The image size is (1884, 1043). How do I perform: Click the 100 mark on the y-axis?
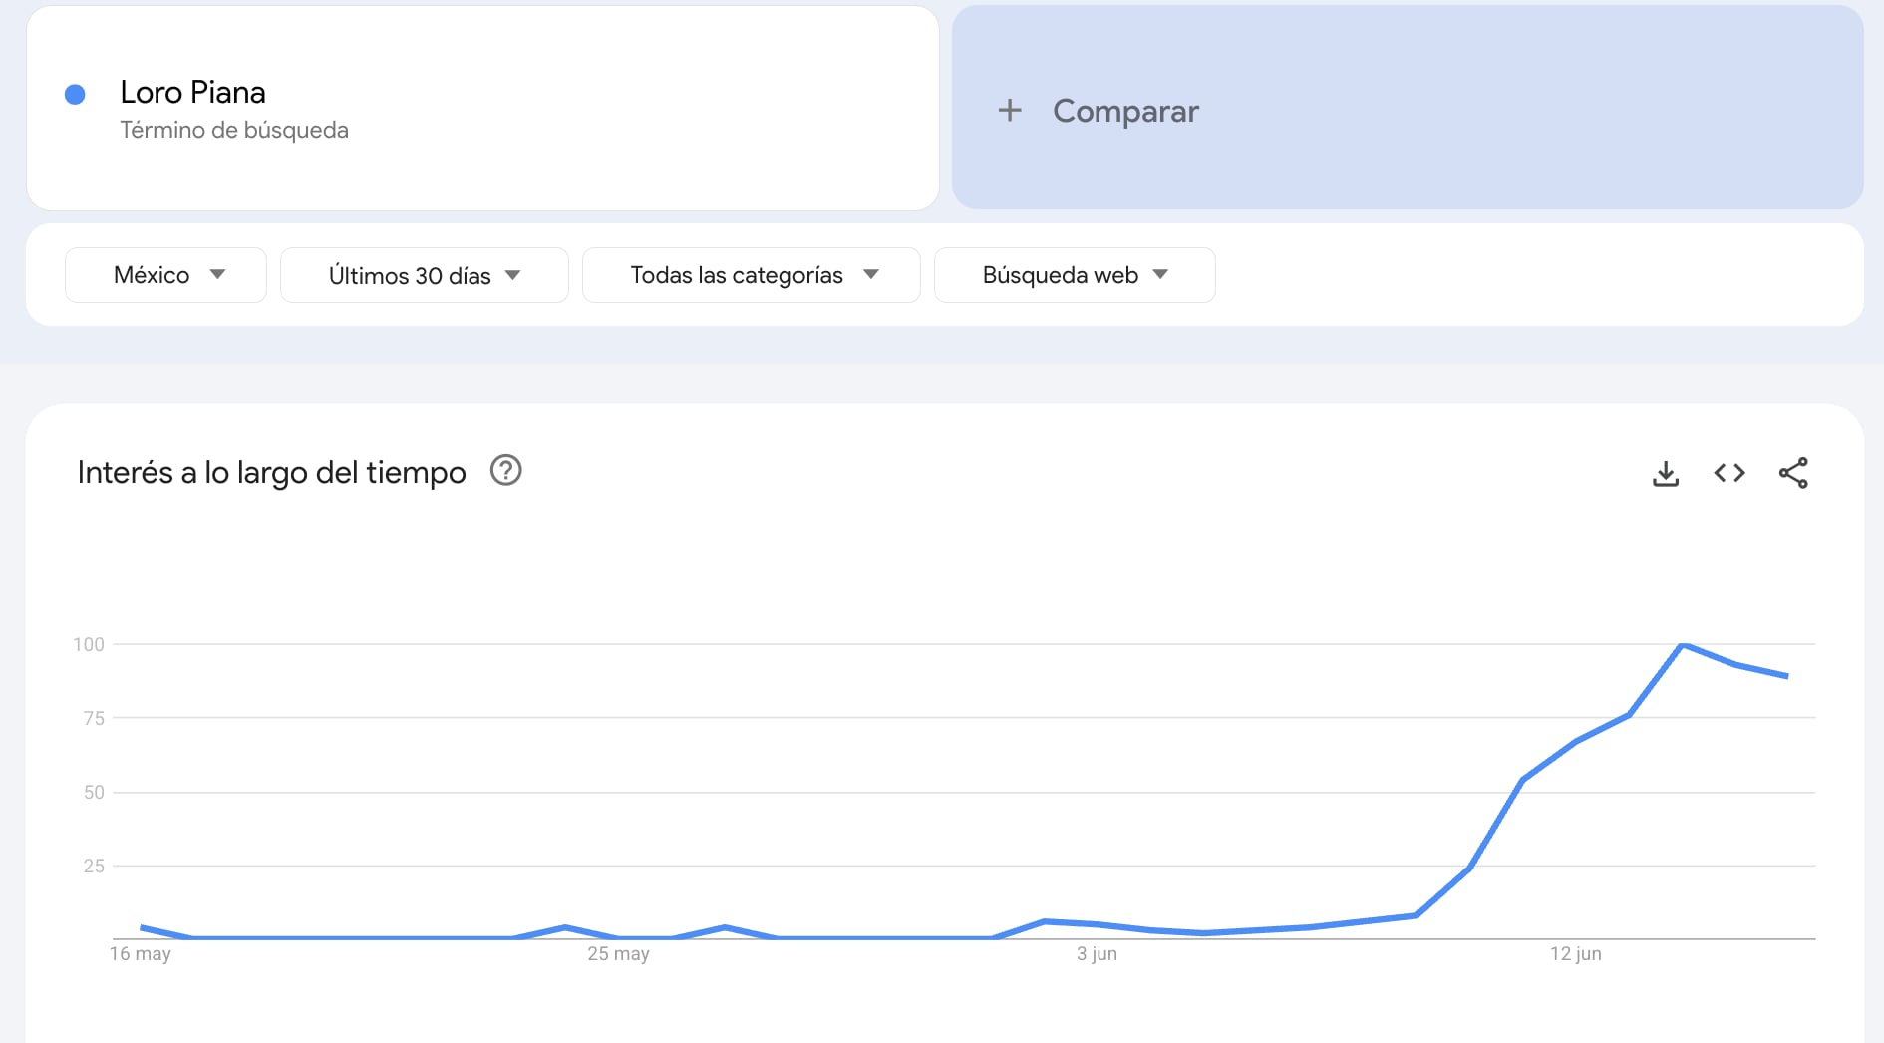(90, 643)
